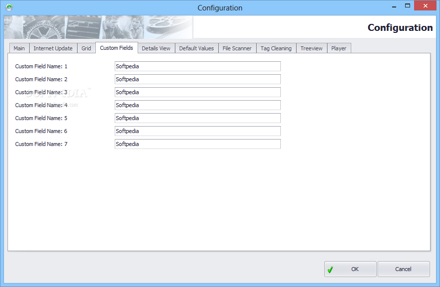Open the Details View tab
The height and width of the screenshot is (287, 440).
(156, 48)
